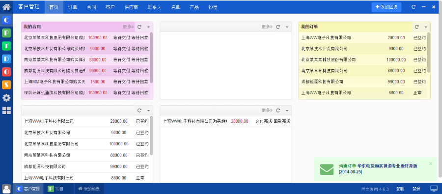The width and height of the screenshot is (442, 194).
Task: Refresh the empty middle block
Action: click(x=278, y=27)
